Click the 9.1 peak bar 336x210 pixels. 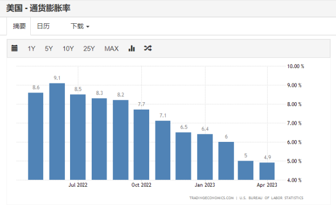57,132
